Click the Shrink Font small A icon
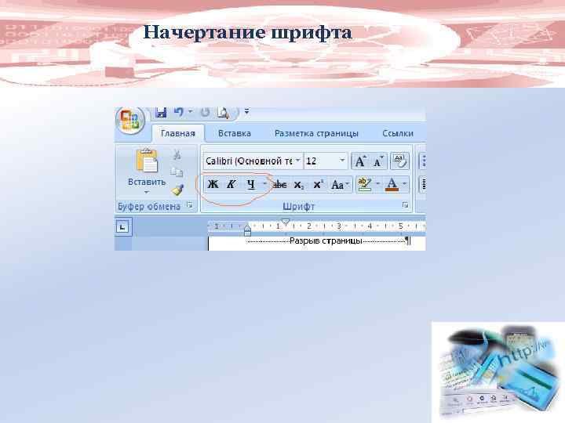 point(378,161)
